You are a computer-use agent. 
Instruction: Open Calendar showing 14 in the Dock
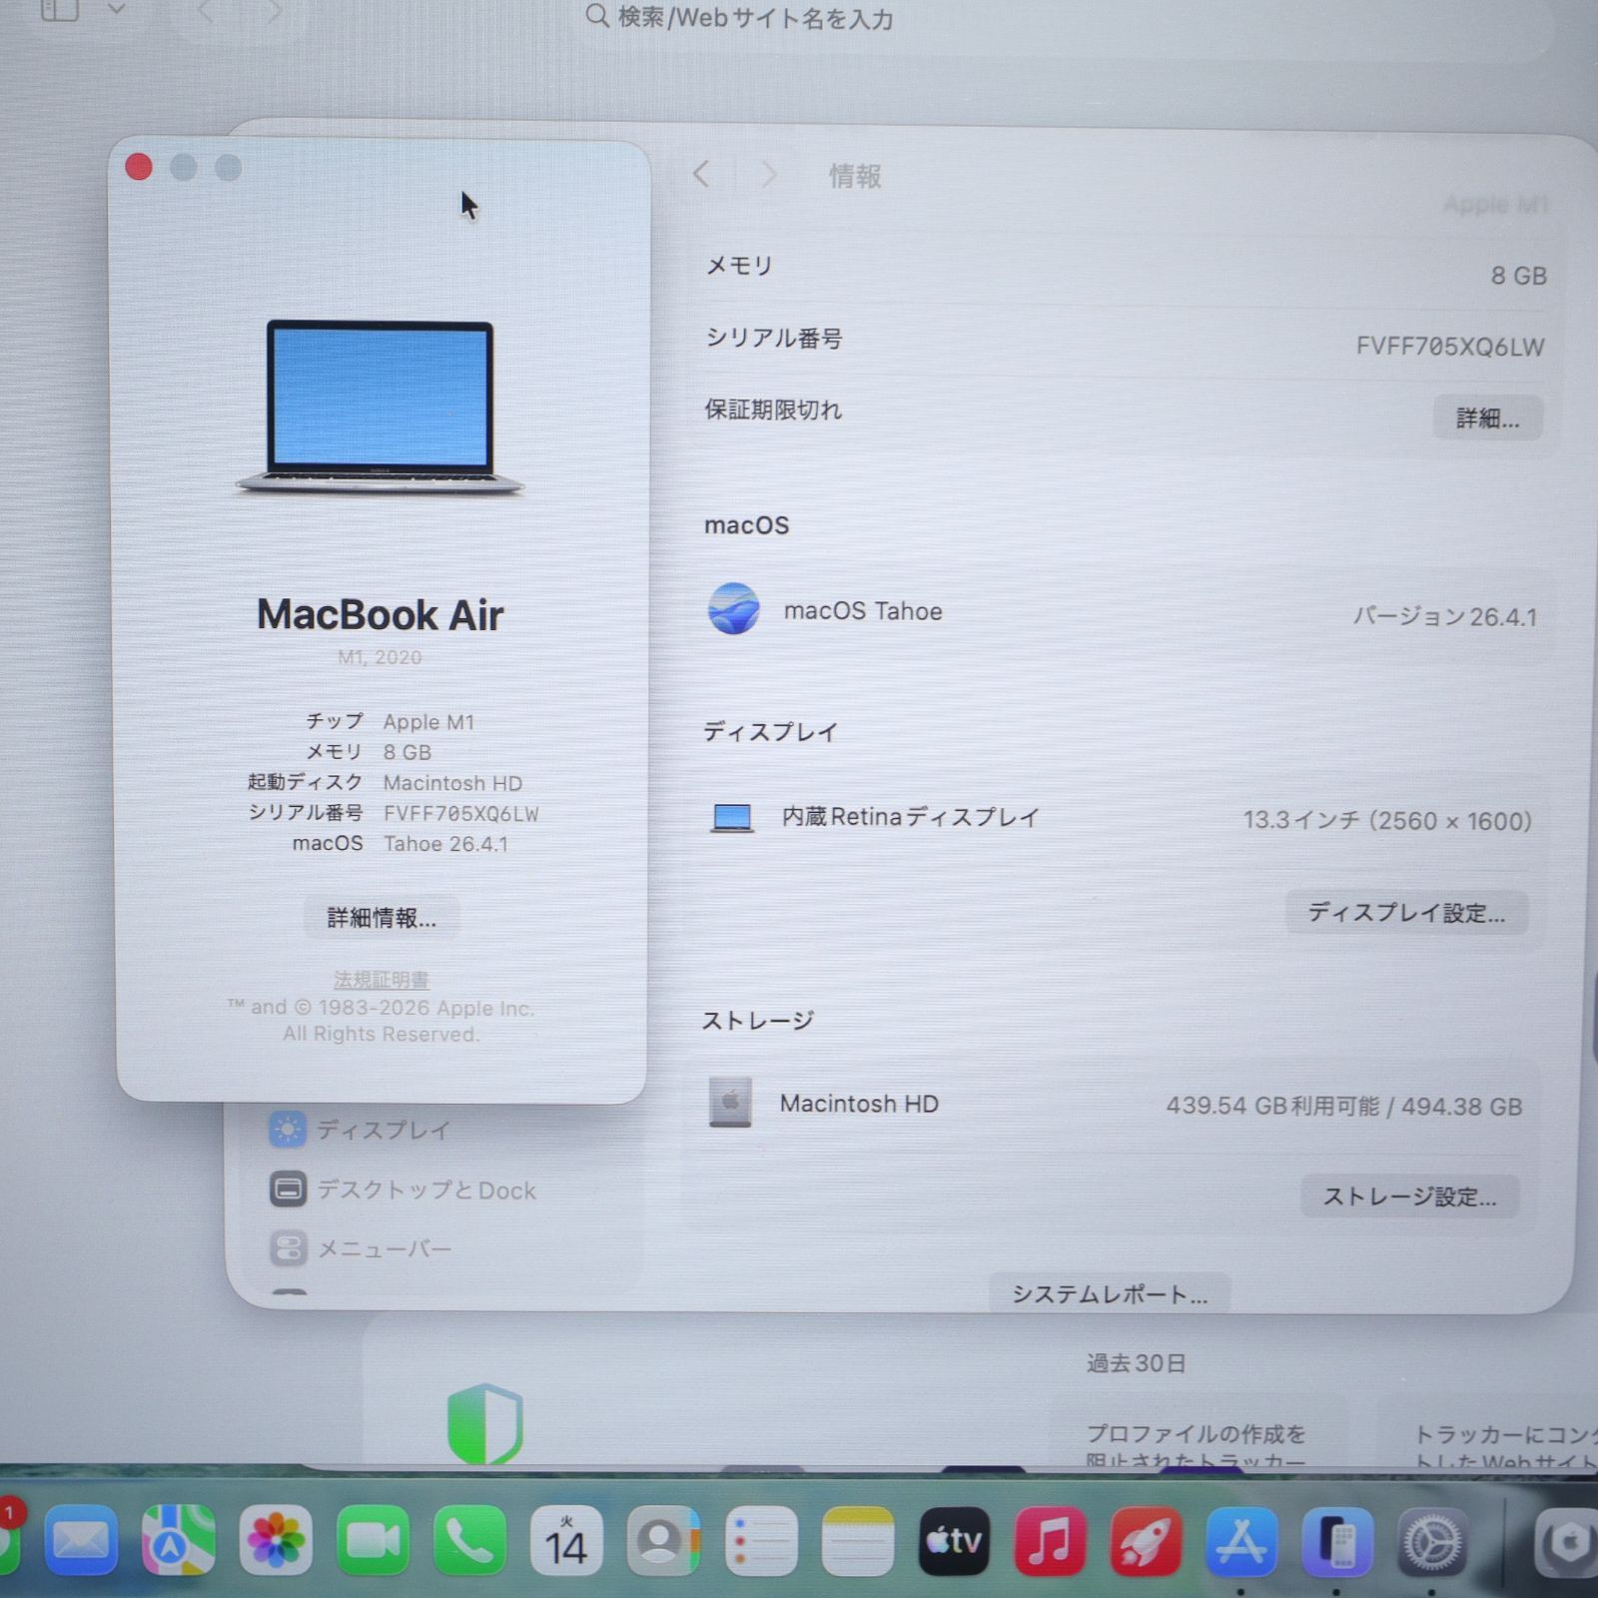pyautogui.click(x=565, y=1541)
